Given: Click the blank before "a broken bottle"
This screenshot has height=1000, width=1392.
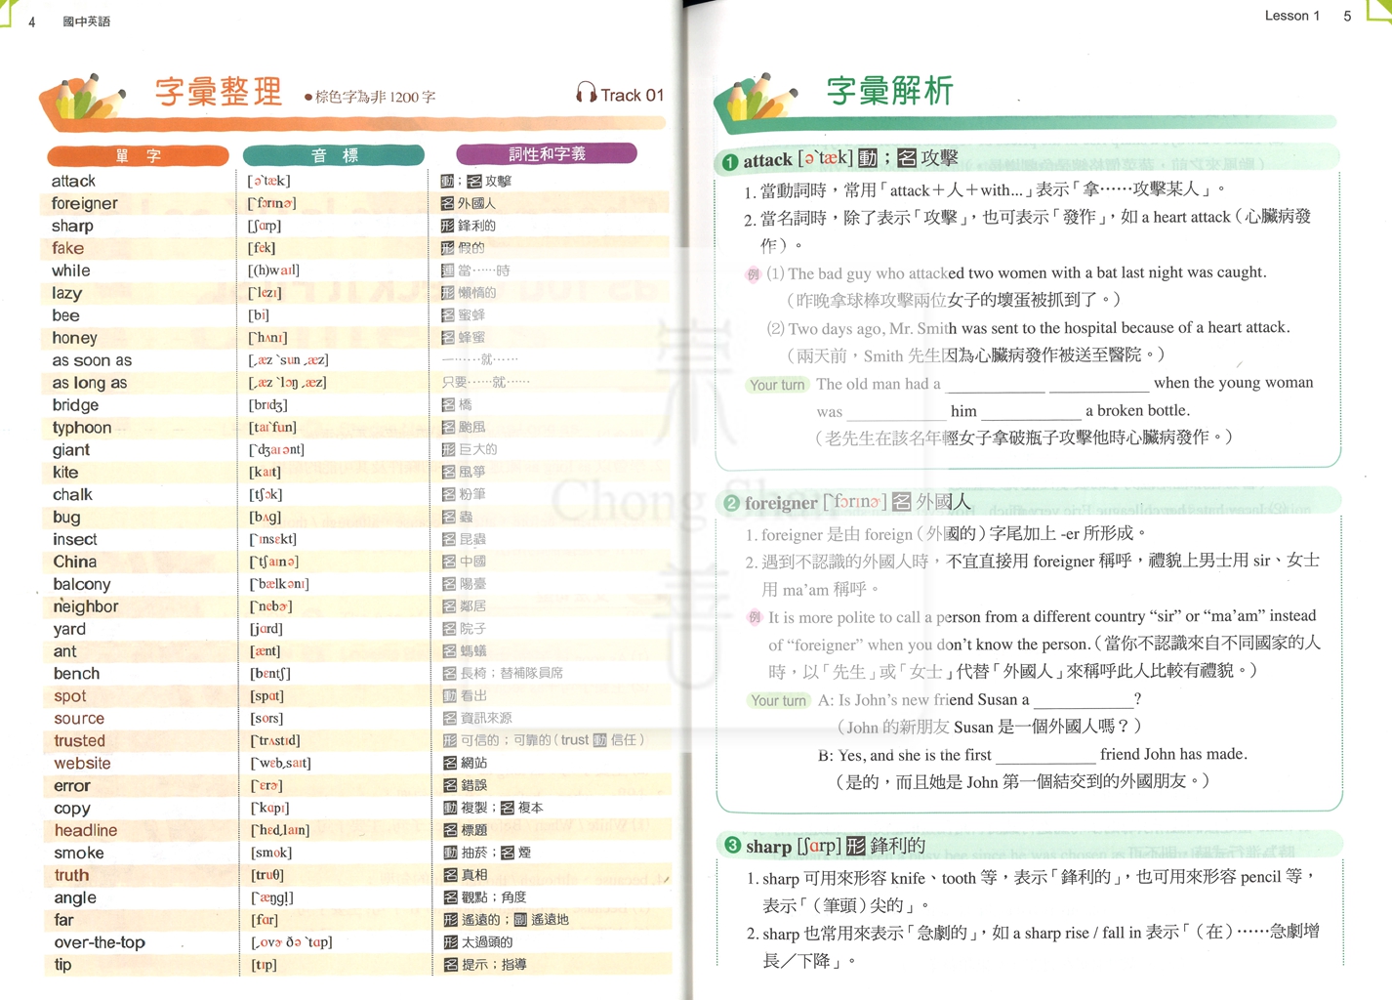Looking at the screenshot, I should (1031, 414).
